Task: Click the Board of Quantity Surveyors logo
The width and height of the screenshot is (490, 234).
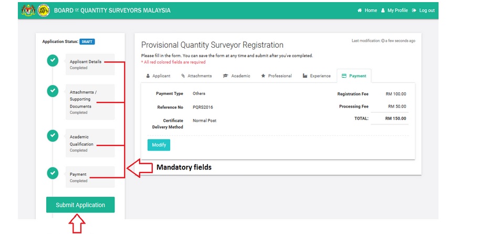Action: coord(44,10)
